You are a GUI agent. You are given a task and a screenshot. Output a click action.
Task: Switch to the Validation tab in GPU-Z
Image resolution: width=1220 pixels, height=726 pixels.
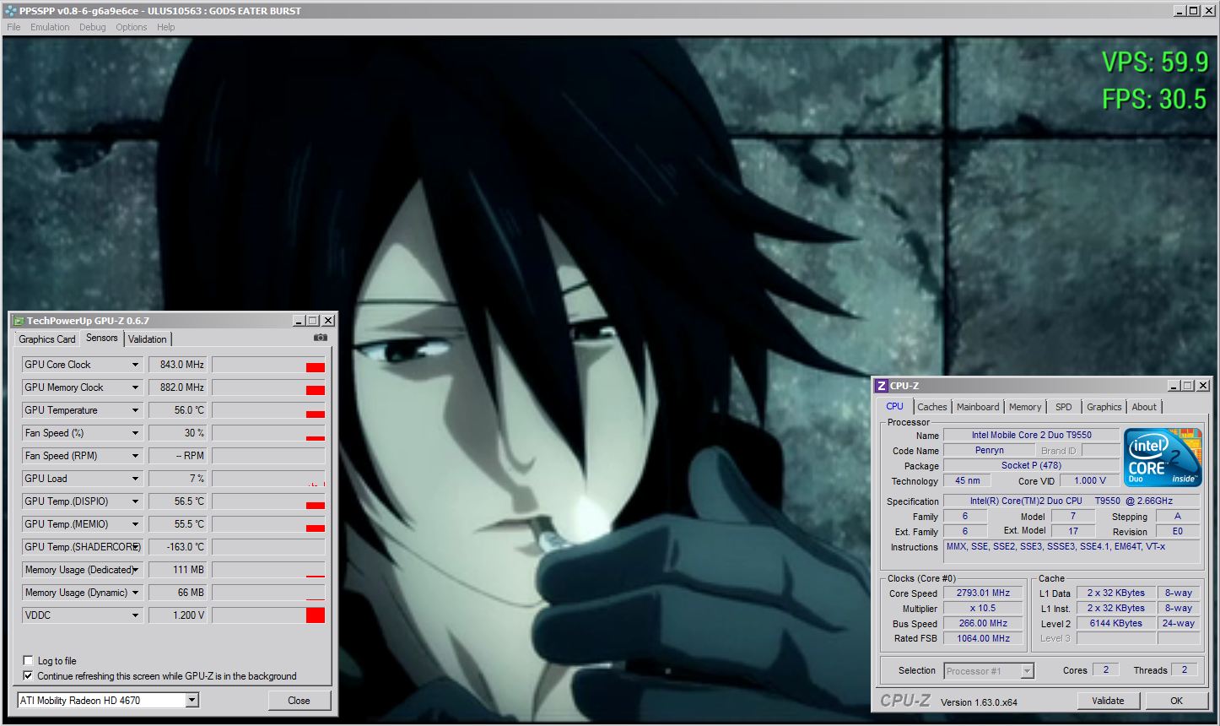pos(148,339)
